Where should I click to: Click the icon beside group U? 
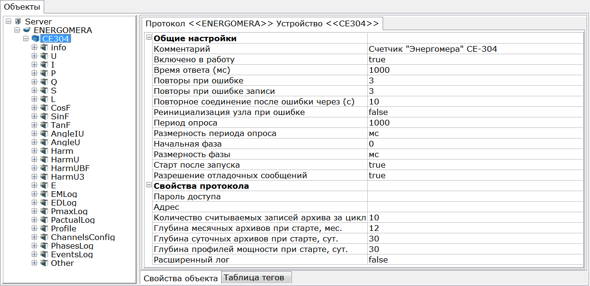(44, 56)
